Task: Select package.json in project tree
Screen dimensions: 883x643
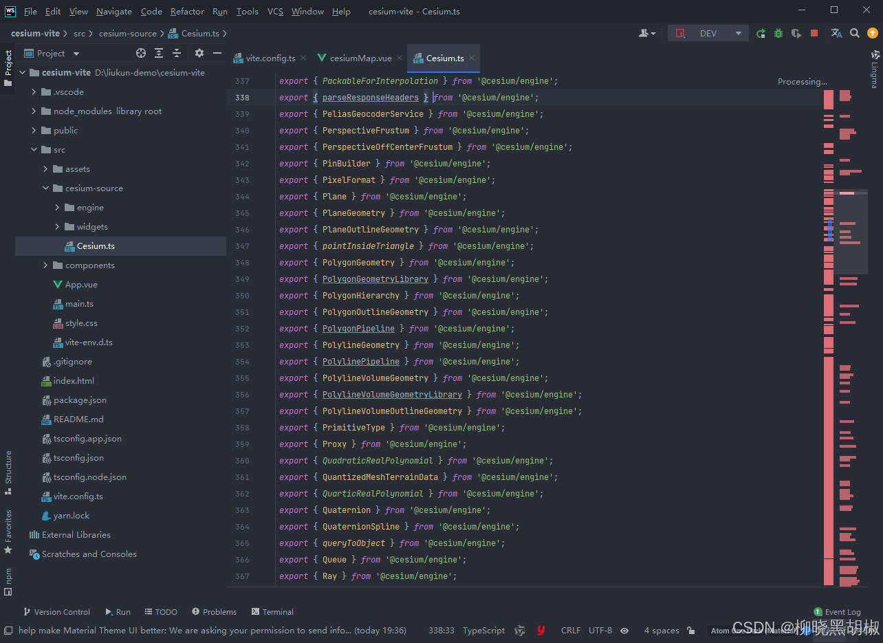Action: 80,400
